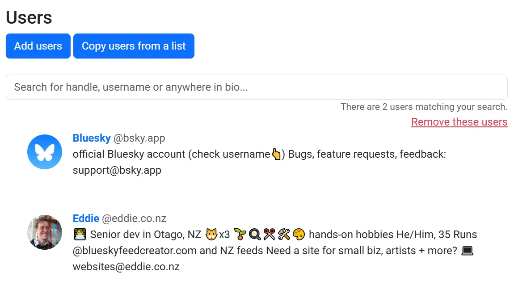Click the support@bsky.app email text
Viewport: 514px width, 302px height.
pyautogui.click(x=117, y=170)
